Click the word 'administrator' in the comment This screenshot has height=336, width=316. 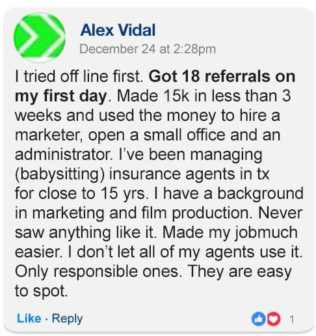point(62,154)
